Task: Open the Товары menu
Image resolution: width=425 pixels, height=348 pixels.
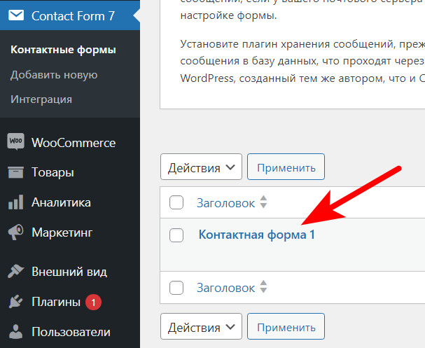Action: click(x=70, y=172)
